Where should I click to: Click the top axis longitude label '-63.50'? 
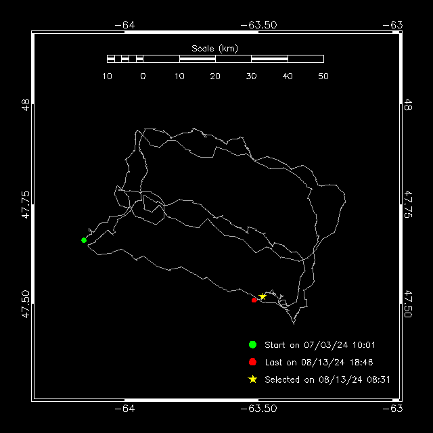coord(258,25)
